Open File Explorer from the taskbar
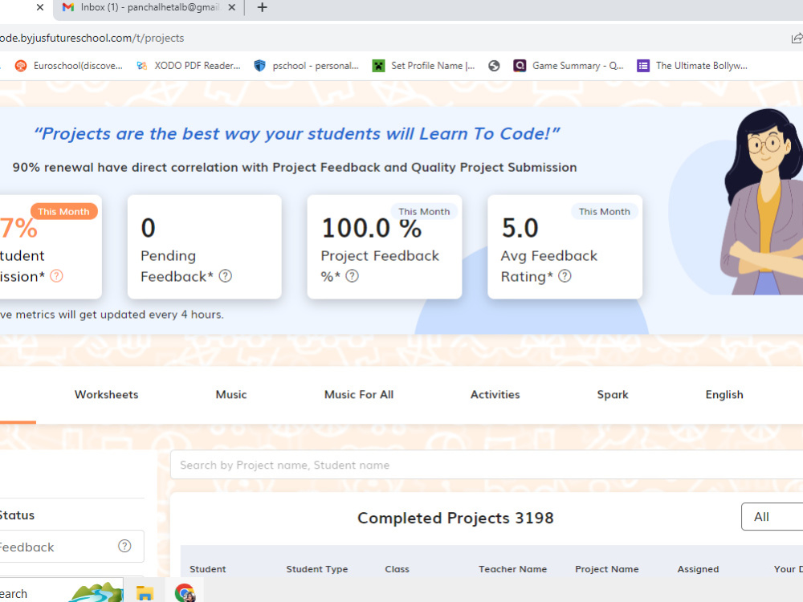Screen dimensions: 803x602 (x=145, y=593)
